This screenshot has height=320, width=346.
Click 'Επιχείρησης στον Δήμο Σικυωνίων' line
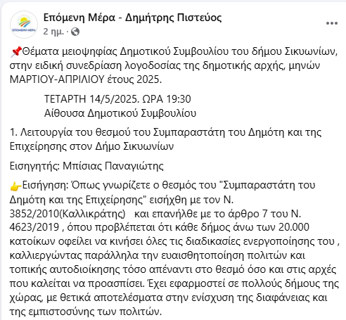coord(91,147)
